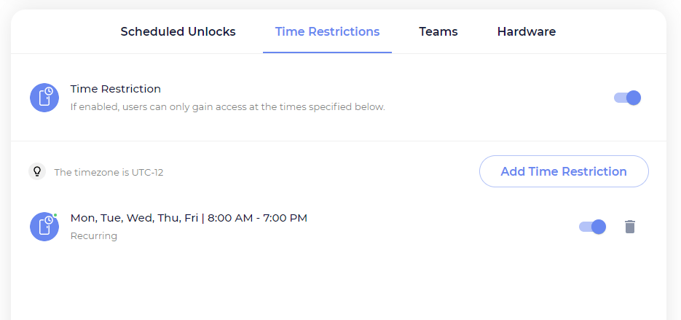Click the blue underline beneath Time Restrictions tab

328,52
